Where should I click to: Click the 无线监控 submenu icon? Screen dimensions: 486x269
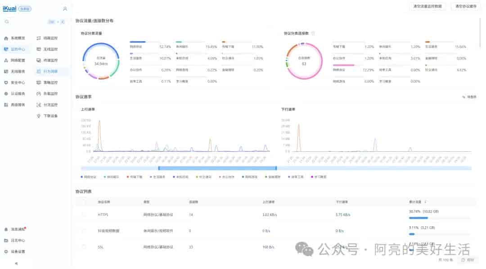pyautogui.click(x=39, y=49)
